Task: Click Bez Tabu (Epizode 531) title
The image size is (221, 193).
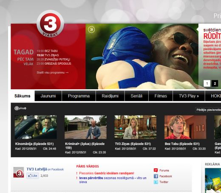Action: pos(182,144)
